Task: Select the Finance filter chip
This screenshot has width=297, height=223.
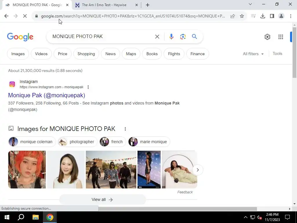Action: pos(198,54)
